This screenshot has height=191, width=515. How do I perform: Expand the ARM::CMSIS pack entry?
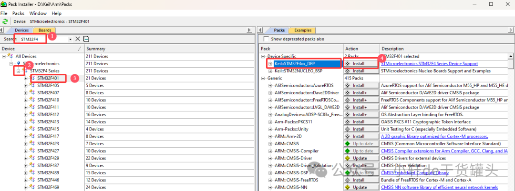(x=270, y=144)
